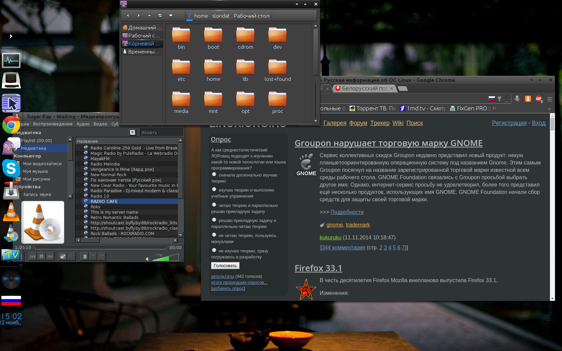Bookmark page with Chrome star icon

(x=507, y=99)
